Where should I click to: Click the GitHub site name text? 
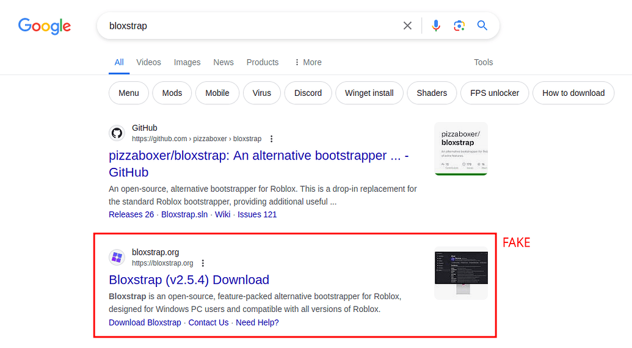pyautogui.click(x=145, y=128)
